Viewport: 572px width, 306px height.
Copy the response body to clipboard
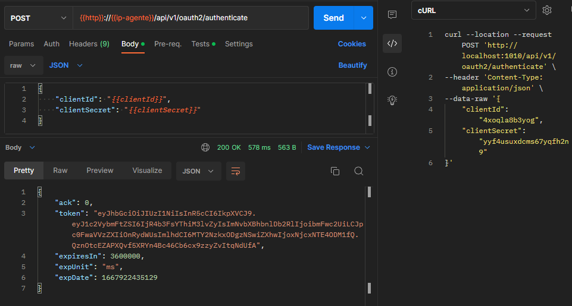coord(335,171)
